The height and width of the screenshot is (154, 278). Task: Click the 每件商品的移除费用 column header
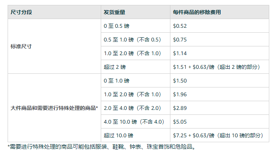coord(197,12)
